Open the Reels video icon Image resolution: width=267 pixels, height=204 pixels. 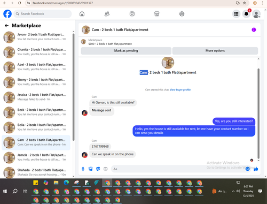(132, 14)
